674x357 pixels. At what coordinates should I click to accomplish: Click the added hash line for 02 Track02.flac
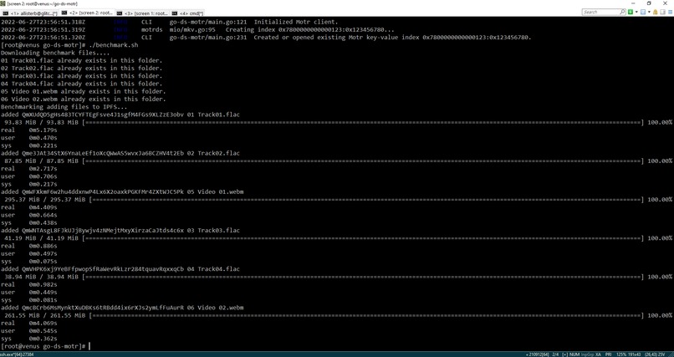120,153
